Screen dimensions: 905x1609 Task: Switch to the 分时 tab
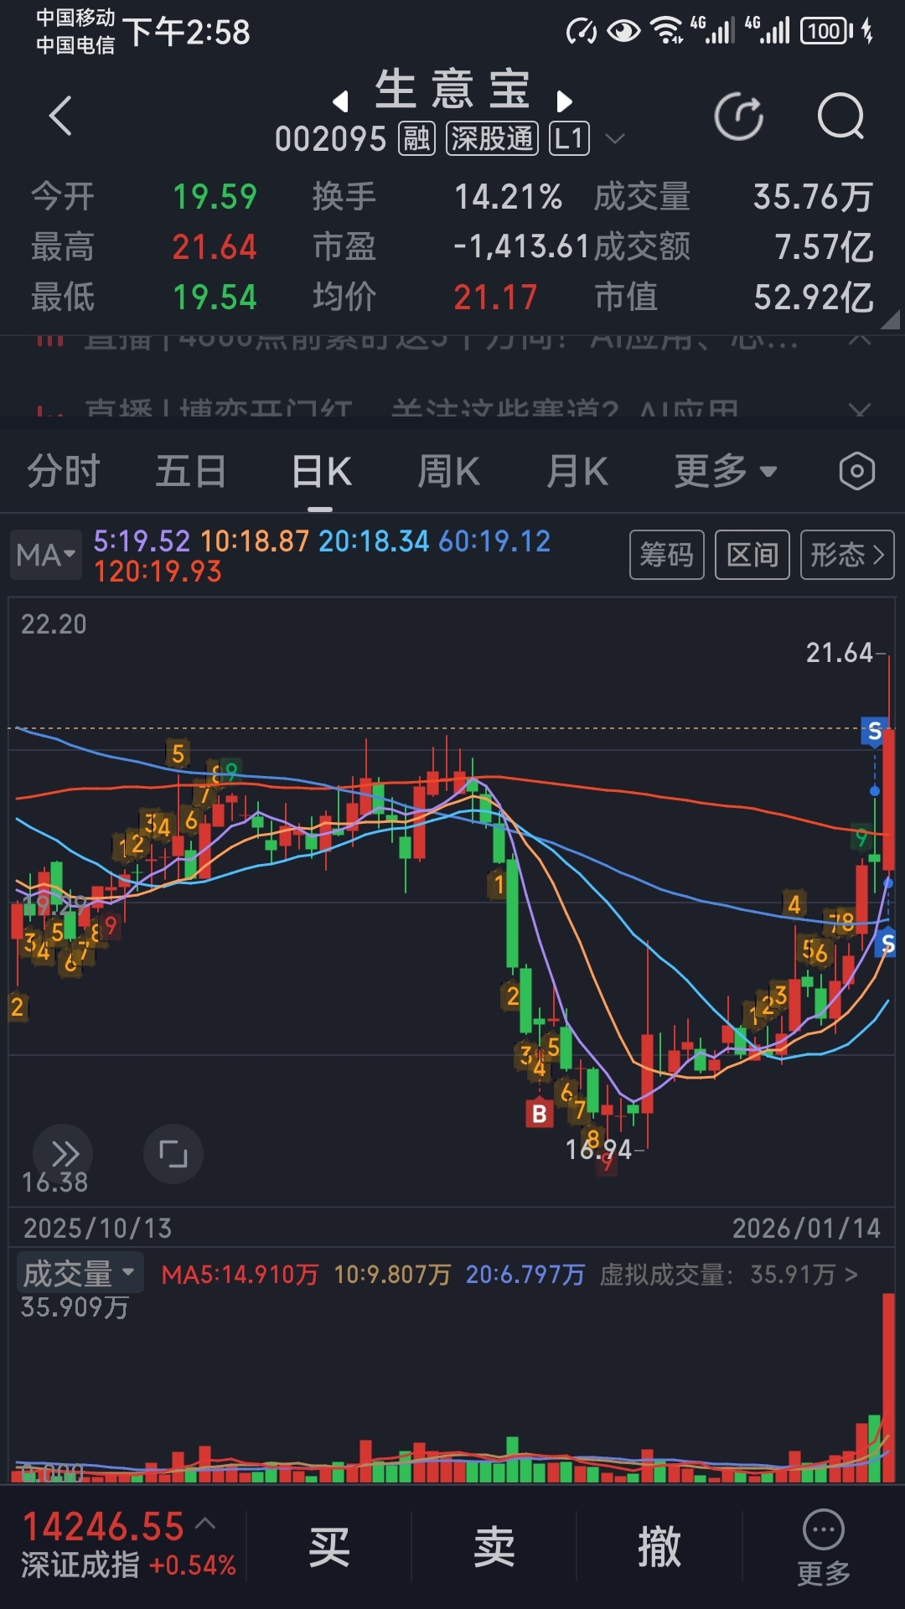[64, 471]
